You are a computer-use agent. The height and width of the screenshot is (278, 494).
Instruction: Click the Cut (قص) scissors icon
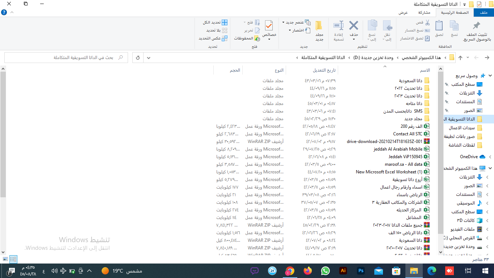click(423, 22)
